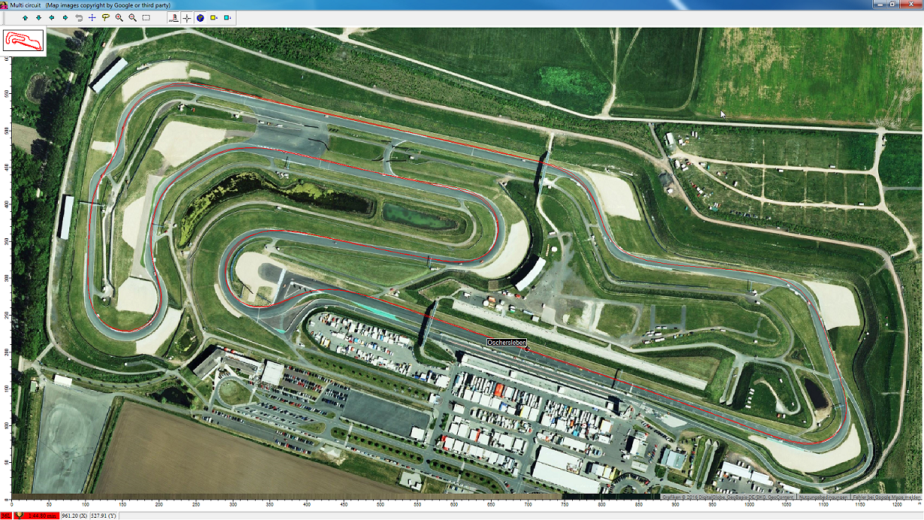Click the pan up arrow icon

(x=26, y=17)
